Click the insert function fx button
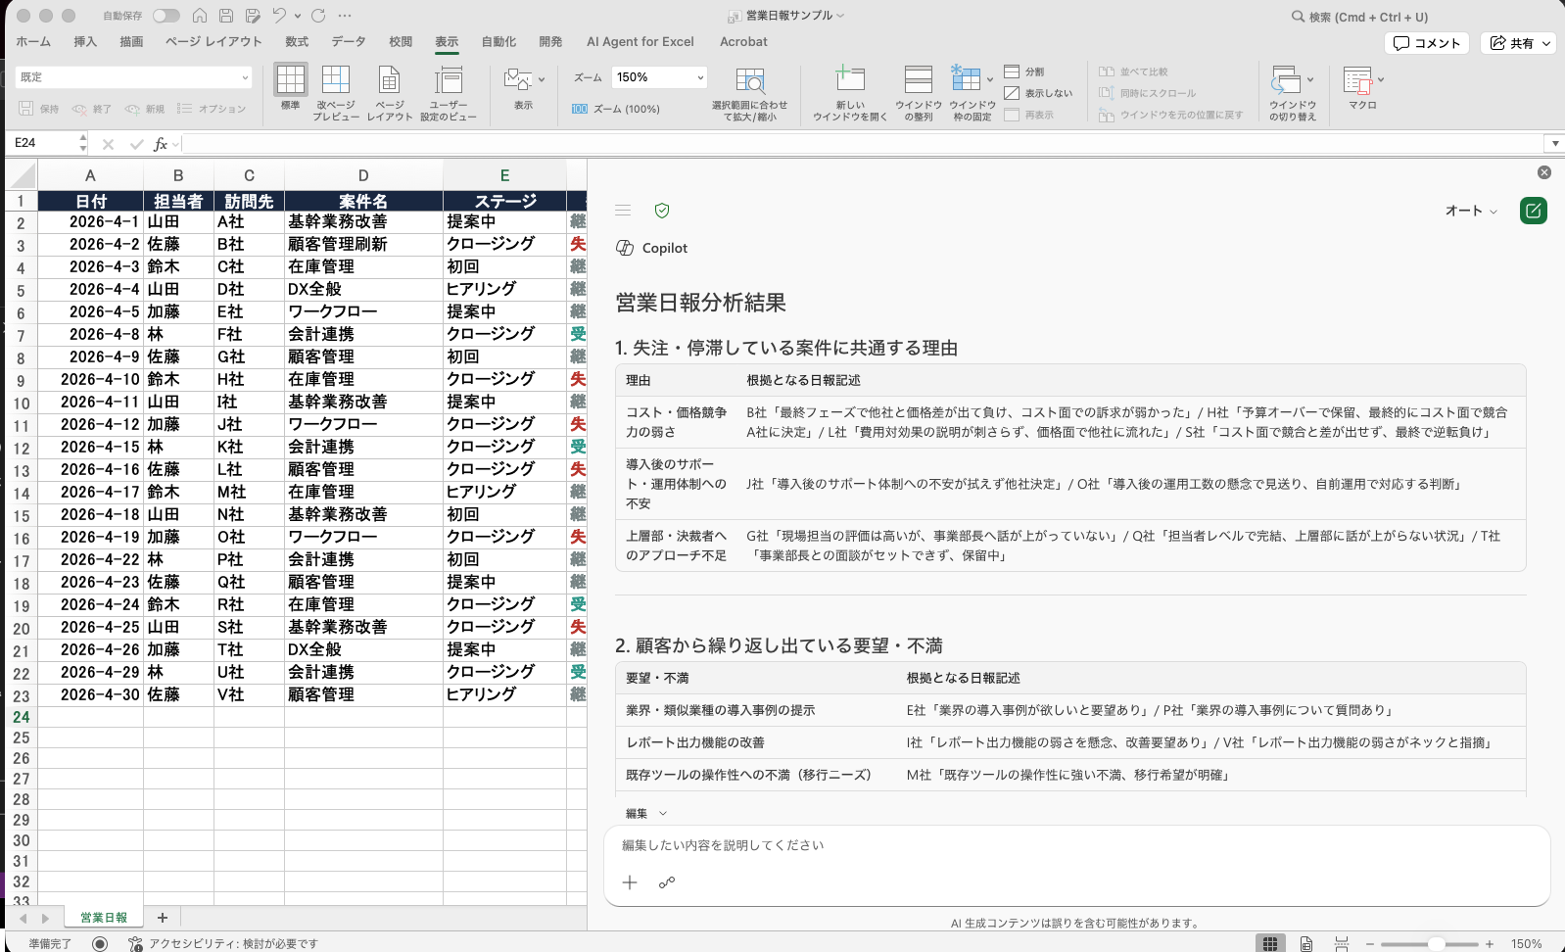 [x=161, y=144]
